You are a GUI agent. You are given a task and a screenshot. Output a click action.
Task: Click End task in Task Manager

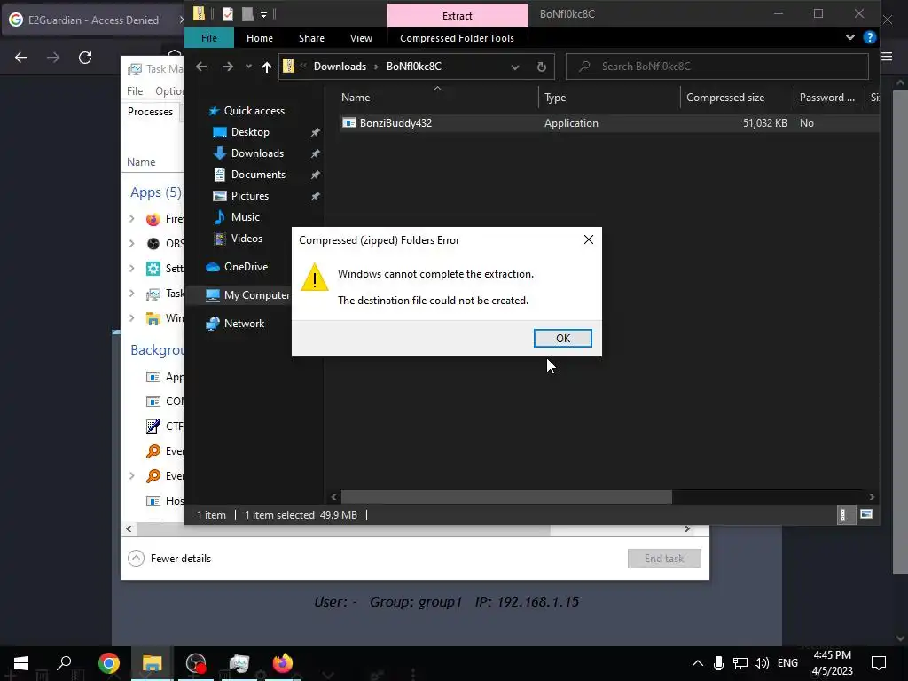(664, 559)
